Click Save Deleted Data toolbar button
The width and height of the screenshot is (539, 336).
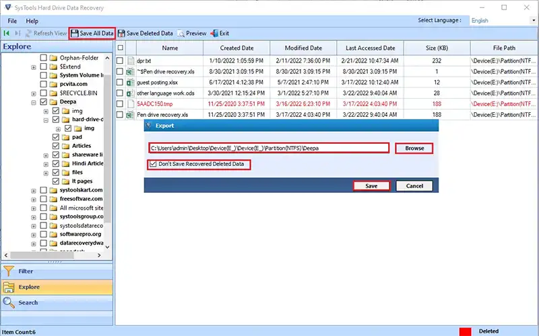coord(145,33)
